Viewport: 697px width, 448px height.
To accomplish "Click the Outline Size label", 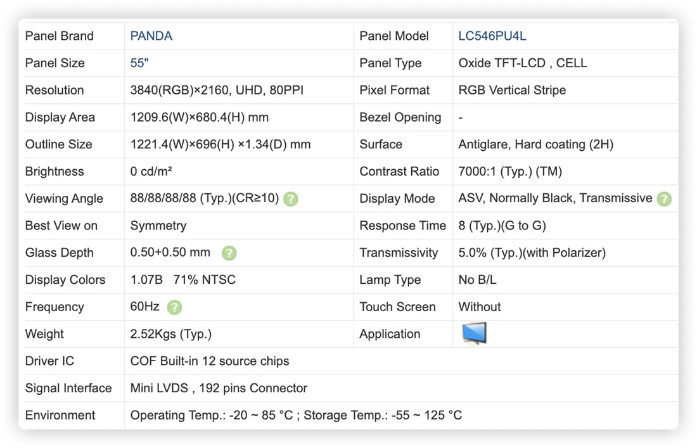I will click(x=59, y=144).
